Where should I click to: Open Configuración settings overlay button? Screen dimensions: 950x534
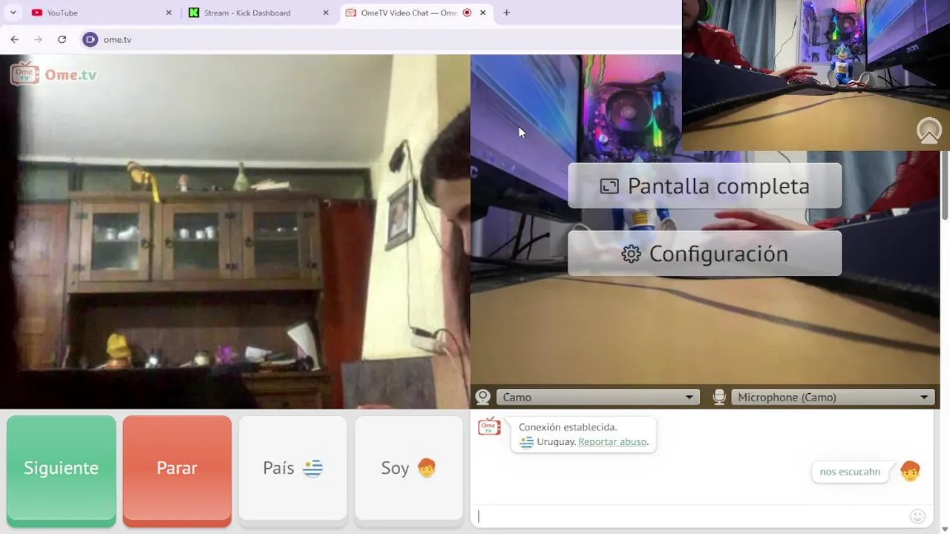704,254
